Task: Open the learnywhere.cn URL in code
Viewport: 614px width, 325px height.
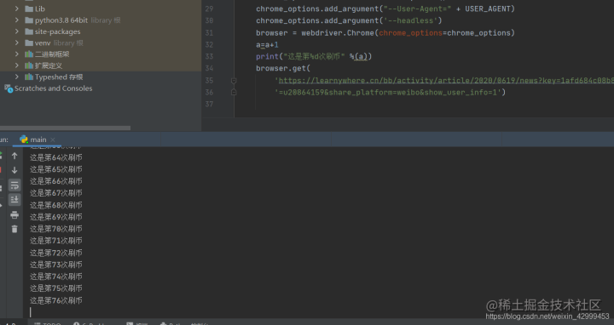Action: pos(446,81)
